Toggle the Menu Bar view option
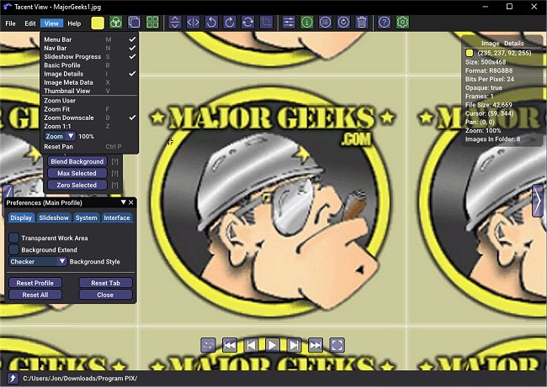This screenshot has width=547, height=387. point(89,39)
